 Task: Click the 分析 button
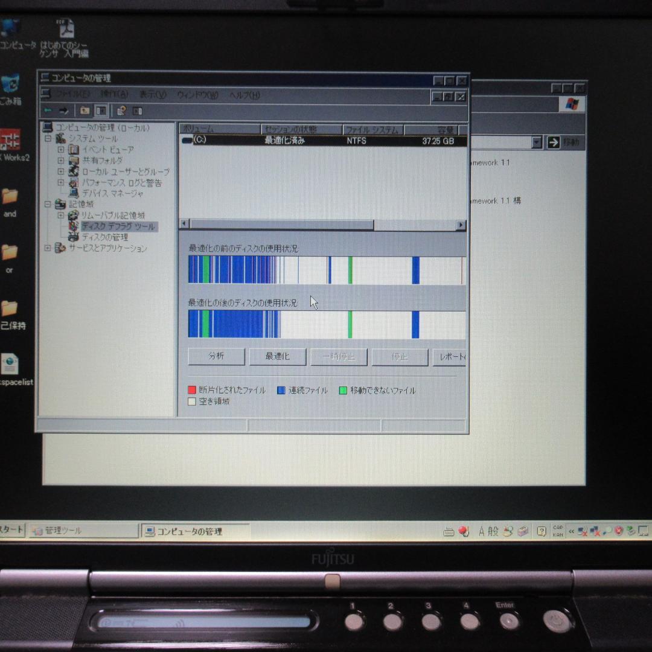pos(216,357)
